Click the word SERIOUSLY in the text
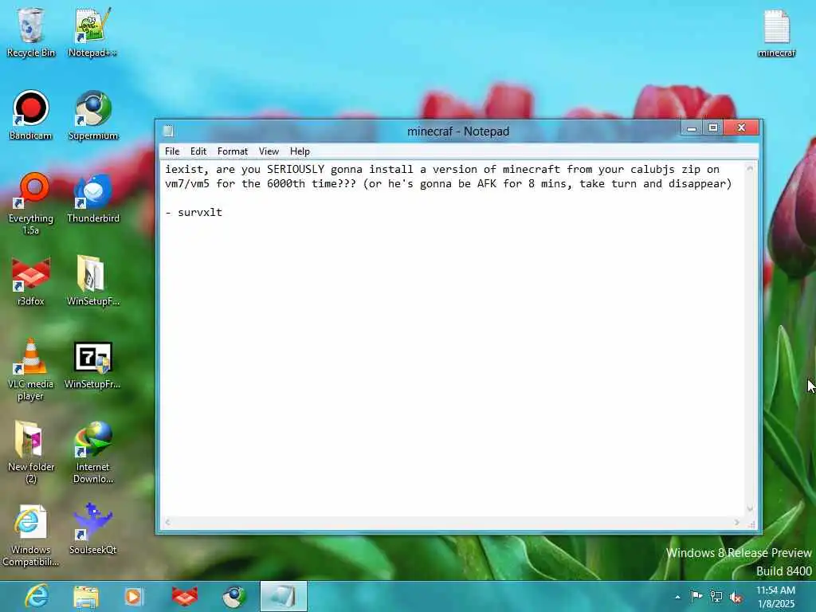 pyautogui.click(x=296, y=169)
